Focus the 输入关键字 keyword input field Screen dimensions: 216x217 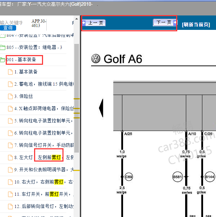click(11, 23)
